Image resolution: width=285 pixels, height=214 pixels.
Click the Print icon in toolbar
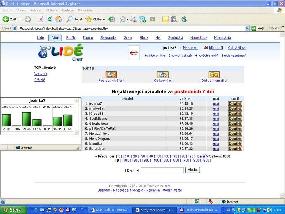click(134, 19)
